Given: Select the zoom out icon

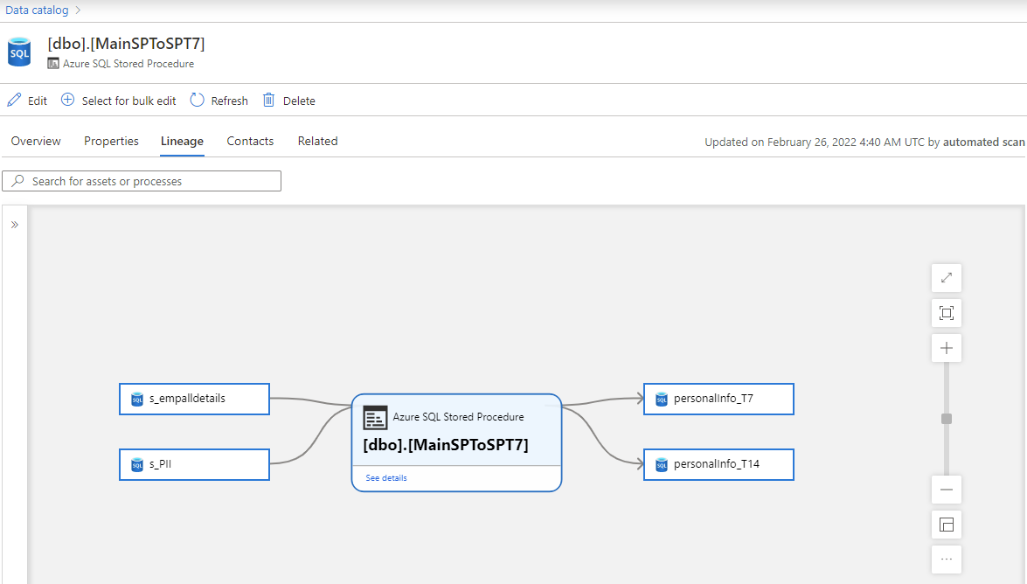Looking at the screenshot, I should coord(946,489).
